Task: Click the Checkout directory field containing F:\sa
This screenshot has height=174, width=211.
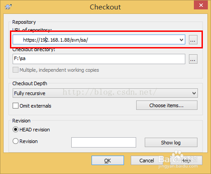Action: click(x=99, y=59)
